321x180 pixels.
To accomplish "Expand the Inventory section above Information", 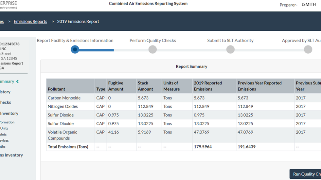I will [9, 113].
